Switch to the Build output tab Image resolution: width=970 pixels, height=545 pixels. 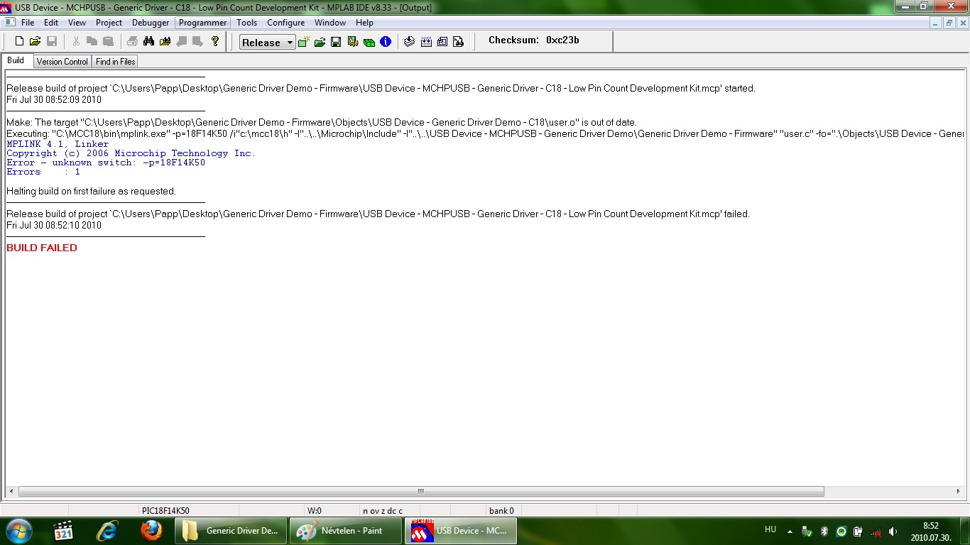[x=16, y=61]
